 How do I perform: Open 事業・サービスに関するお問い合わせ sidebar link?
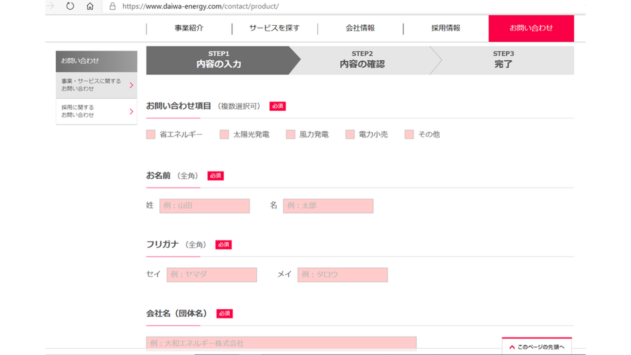[96, 85]
